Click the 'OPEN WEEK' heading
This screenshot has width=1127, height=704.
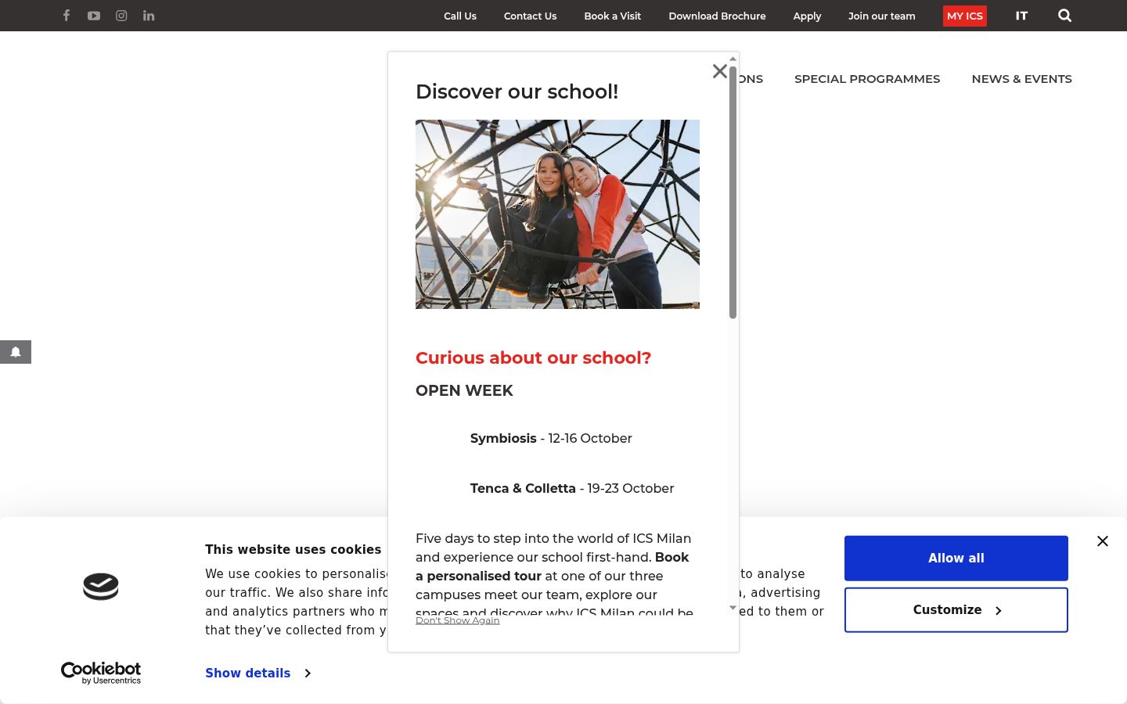tap(464, 391)
